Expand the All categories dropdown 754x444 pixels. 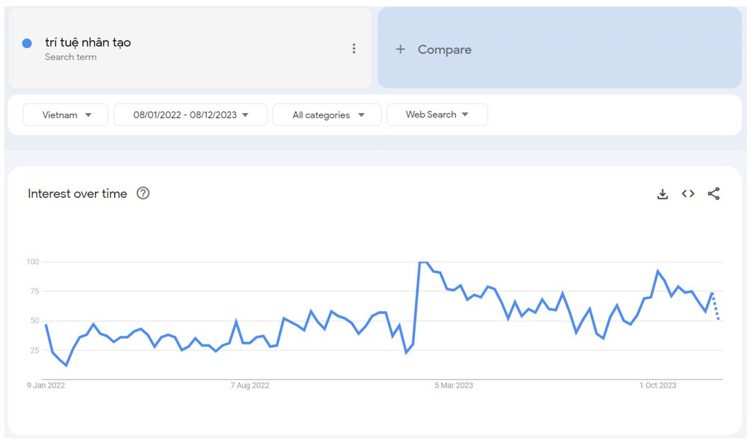coord(327,115)
